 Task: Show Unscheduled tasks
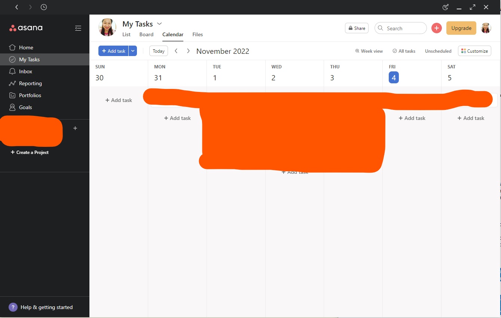coord(438,51)
